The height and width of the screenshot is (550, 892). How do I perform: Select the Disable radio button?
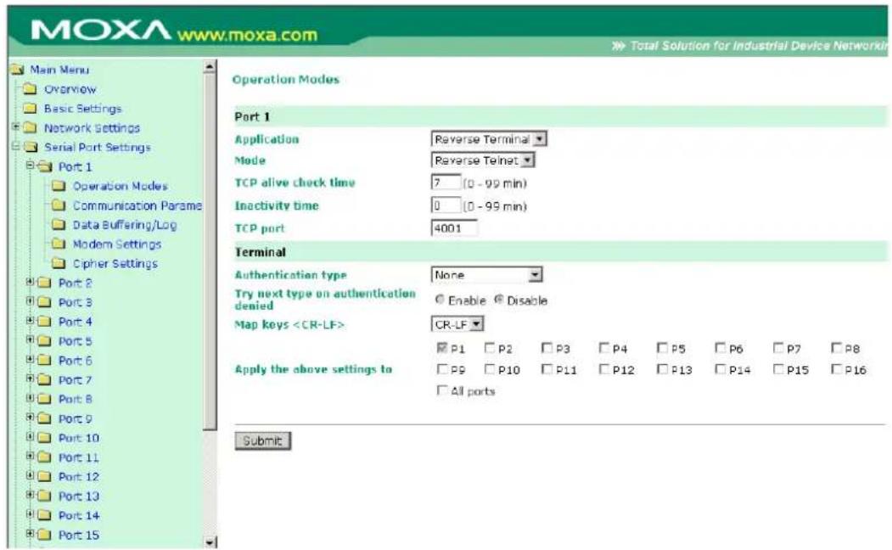499,300
